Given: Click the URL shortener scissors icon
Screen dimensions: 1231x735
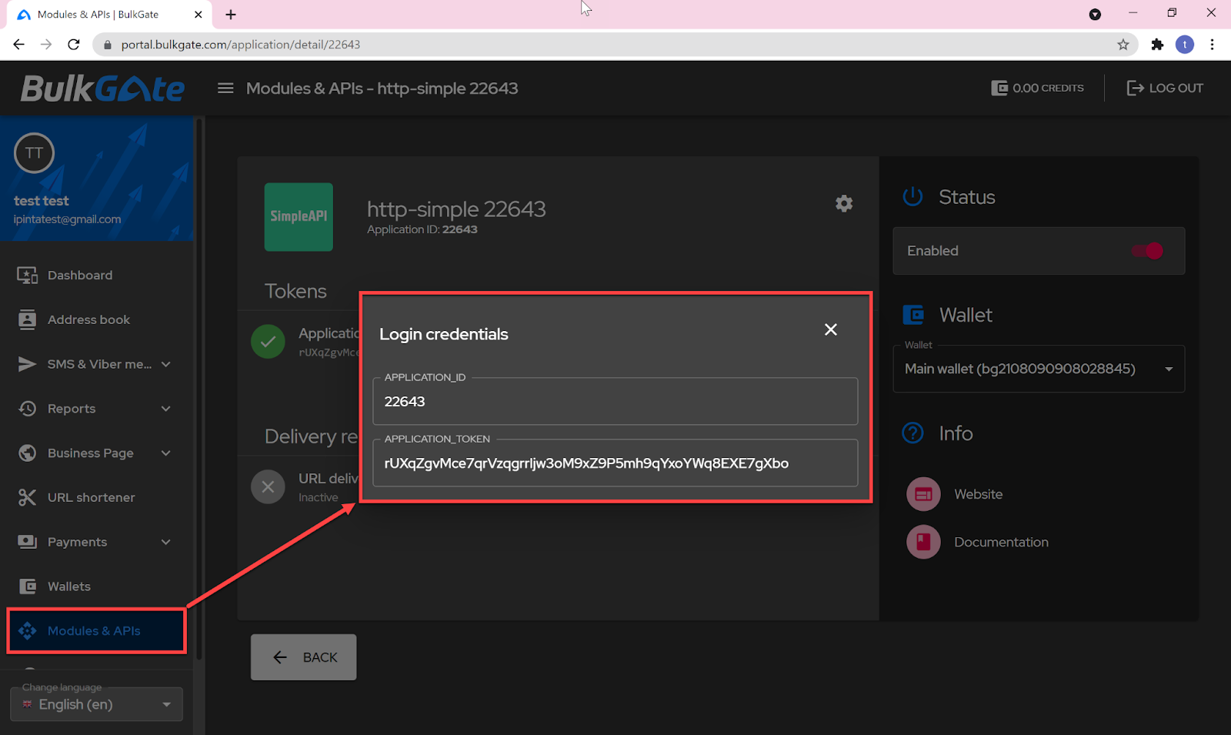Looking at the screenshot, I should (x=27, y=497).
